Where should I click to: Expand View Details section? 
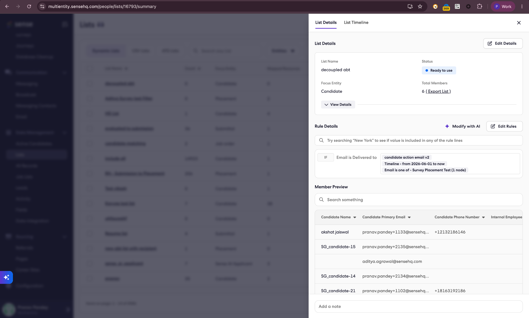coord(338,105)
